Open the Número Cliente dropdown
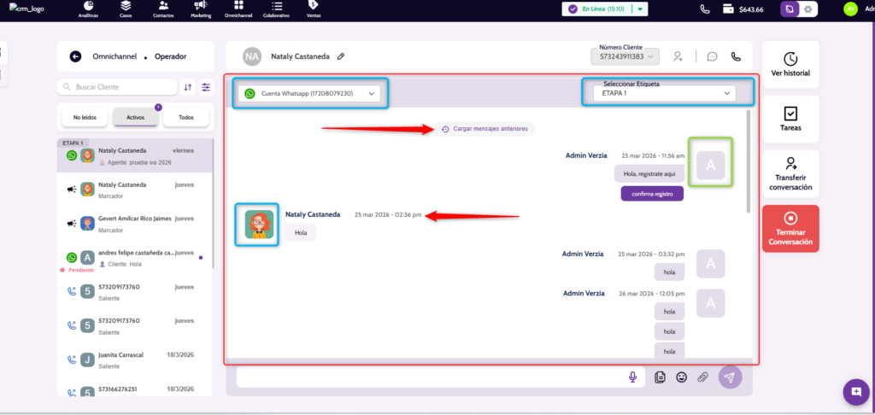 (625, 56)
